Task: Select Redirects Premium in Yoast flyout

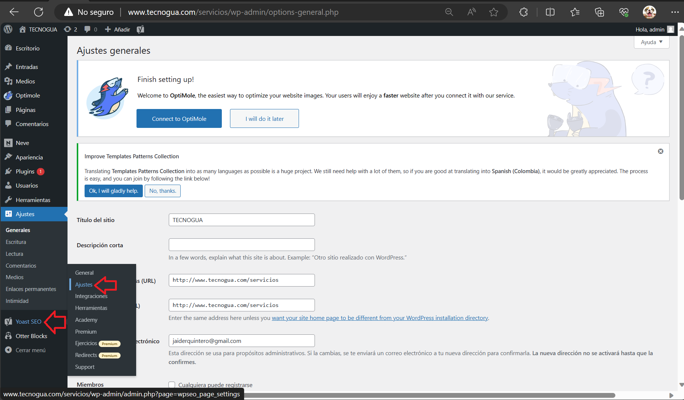Action: 98,355
